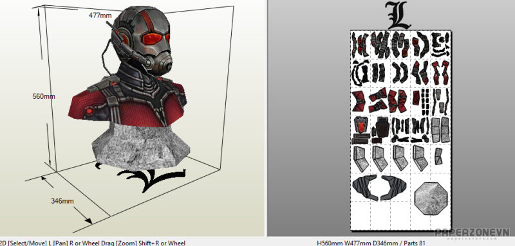Screen dimensions: 515x246
Task: Click the octagonal stone part in layout
Action: point(431,198)
